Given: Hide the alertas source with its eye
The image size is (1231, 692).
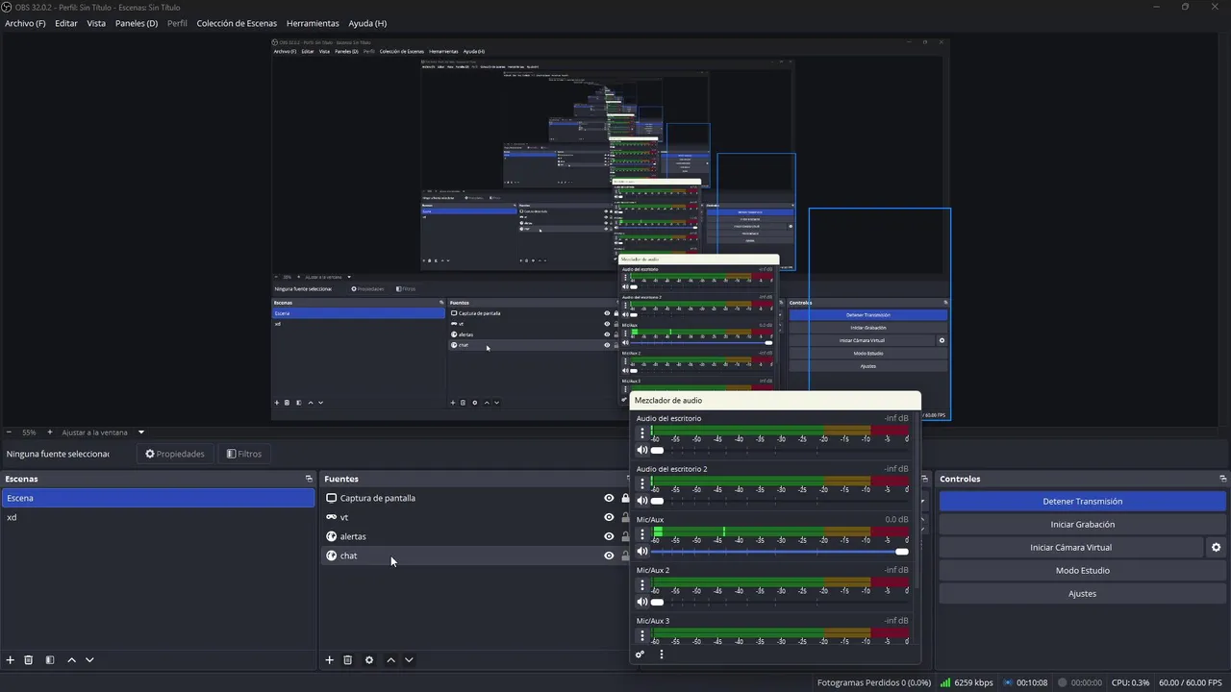Looking at the screenshot, I should click(609, 536).
